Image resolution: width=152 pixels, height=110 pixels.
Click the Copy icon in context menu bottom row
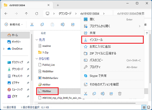[x=94, y=94]
